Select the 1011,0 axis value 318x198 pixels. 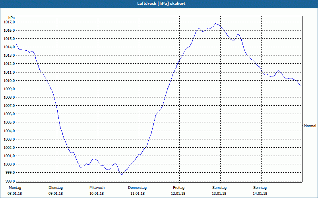click(9, 72)
